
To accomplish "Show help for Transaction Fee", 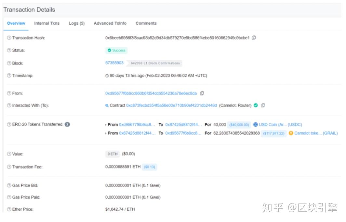I will [9, 167].
